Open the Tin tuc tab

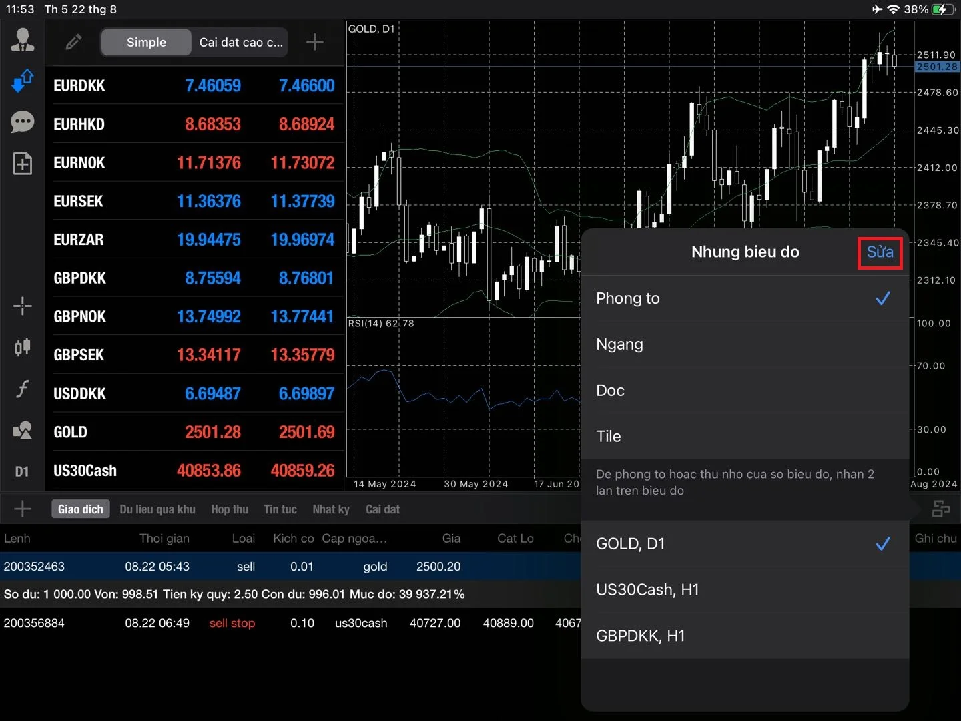click(x=280, y=509)
